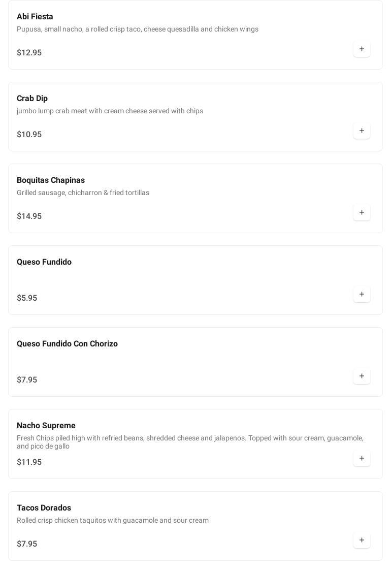This screenshot has height=573, width=391.
Task: Open the Tacos Dorados item title
Action: (x=44, y=508)
